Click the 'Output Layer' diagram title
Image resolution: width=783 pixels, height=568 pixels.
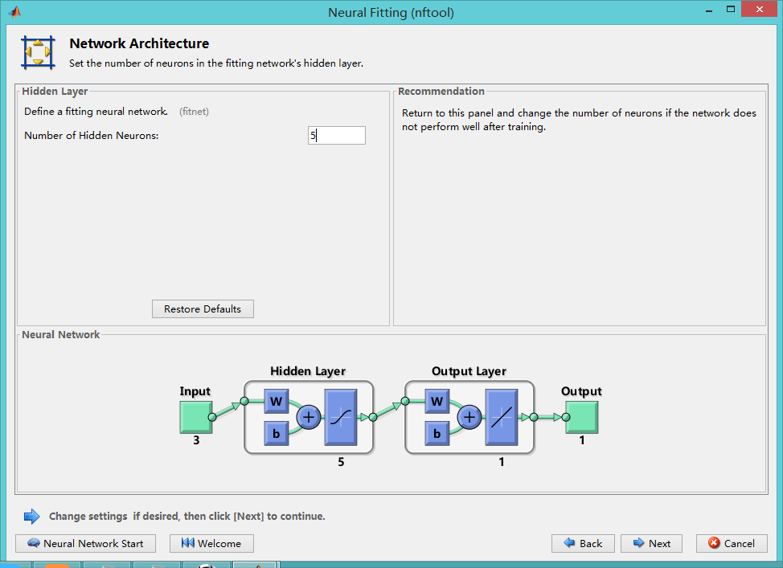[x=469, y=371]
